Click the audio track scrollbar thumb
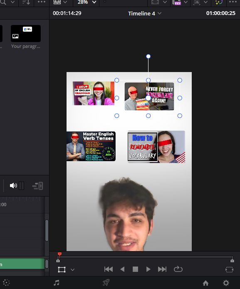Screen dimensions: 240x289 point(47,264)
